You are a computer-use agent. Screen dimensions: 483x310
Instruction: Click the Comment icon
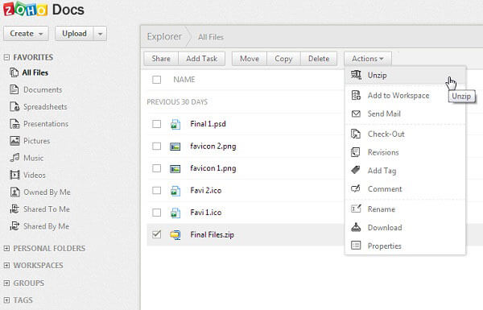pyautogui.click(x=356, y=188)
